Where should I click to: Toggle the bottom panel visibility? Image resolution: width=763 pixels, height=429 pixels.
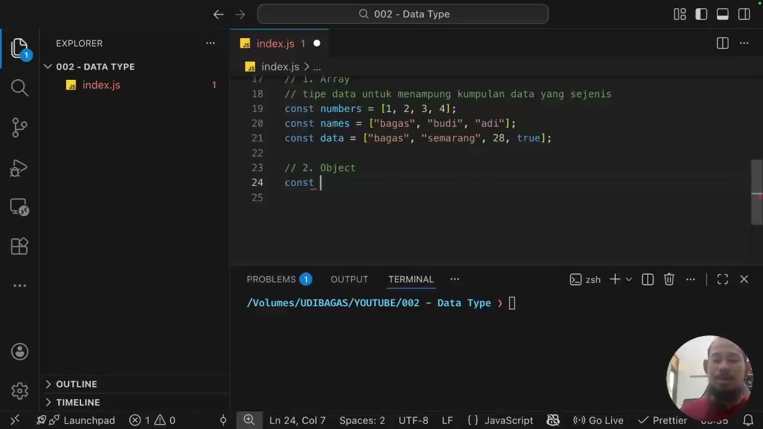pos(722,14)
